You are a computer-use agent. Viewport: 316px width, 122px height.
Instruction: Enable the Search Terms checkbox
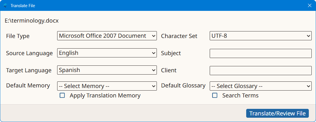tap(215, 95)
